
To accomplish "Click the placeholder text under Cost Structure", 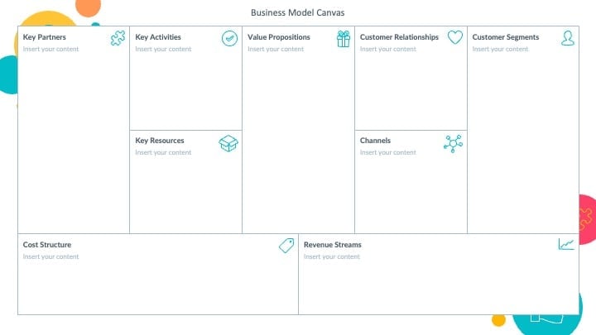I will [x=50, y=256].
